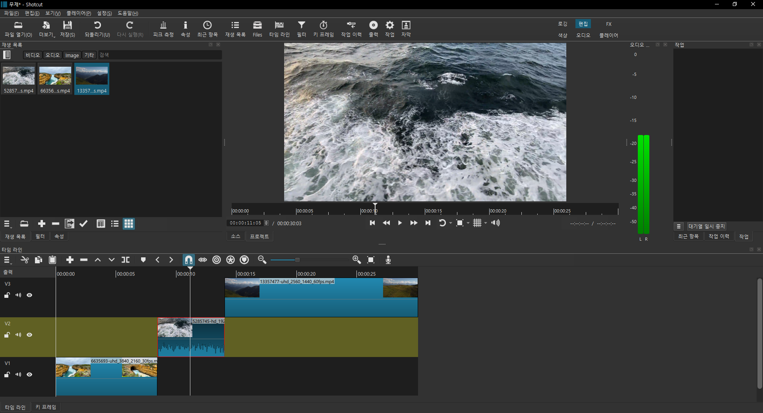Open the 플레이어 menu
Screen dimensions: 763x413
tap(79, 13)
